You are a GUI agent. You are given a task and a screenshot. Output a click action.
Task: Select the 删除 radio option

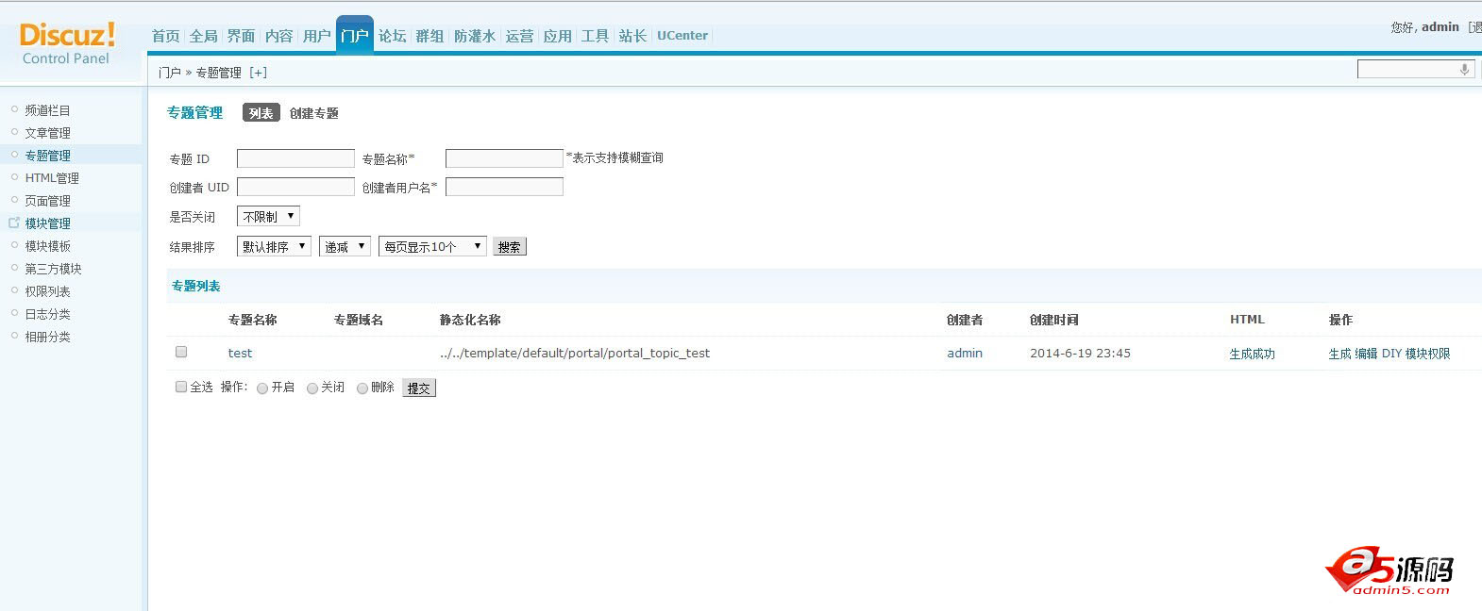click(362, 388)
